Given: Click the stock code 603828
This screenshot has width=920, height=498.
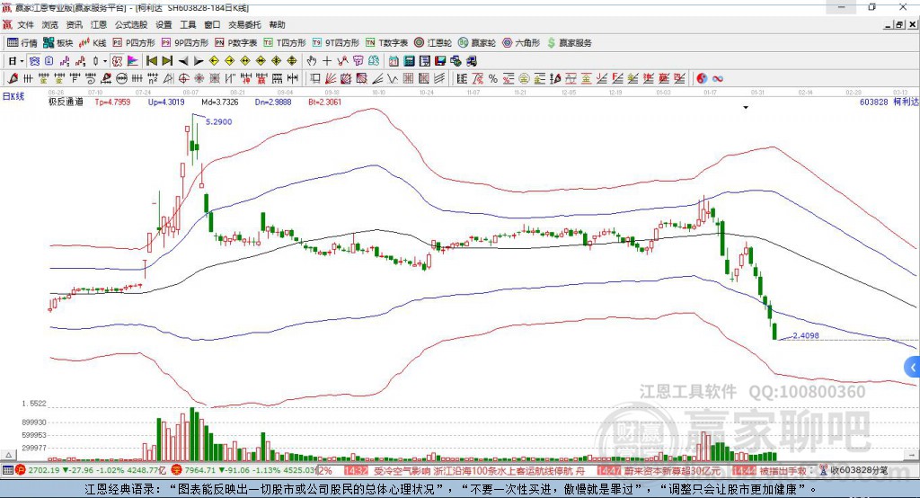Looking at the screenshot, I should (873, 102).
